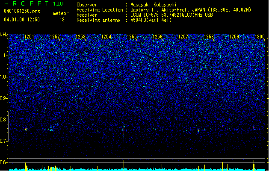This screenshot has height=171, width=269.
Task: Click the 0.6 kHz frequency label
Action: 3,162
